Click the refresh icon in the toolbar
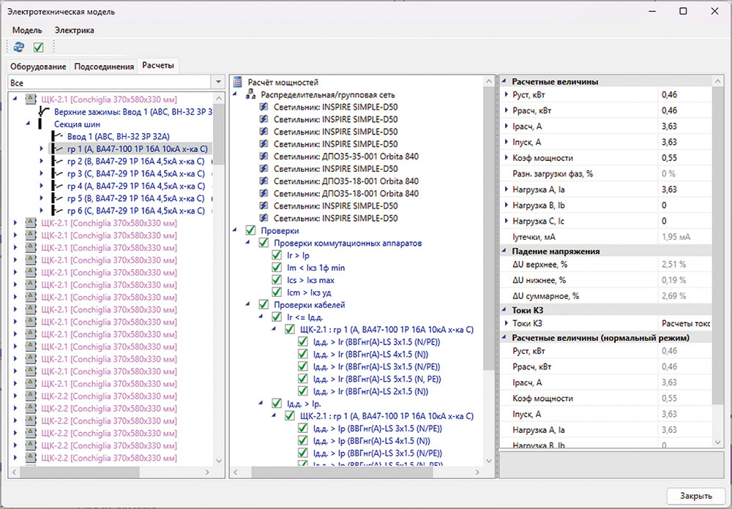This screenshot has height=509, width=732. (19, 48)
